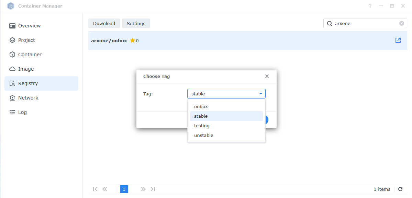Clear the arxone search field

click(x=401, y=23)
